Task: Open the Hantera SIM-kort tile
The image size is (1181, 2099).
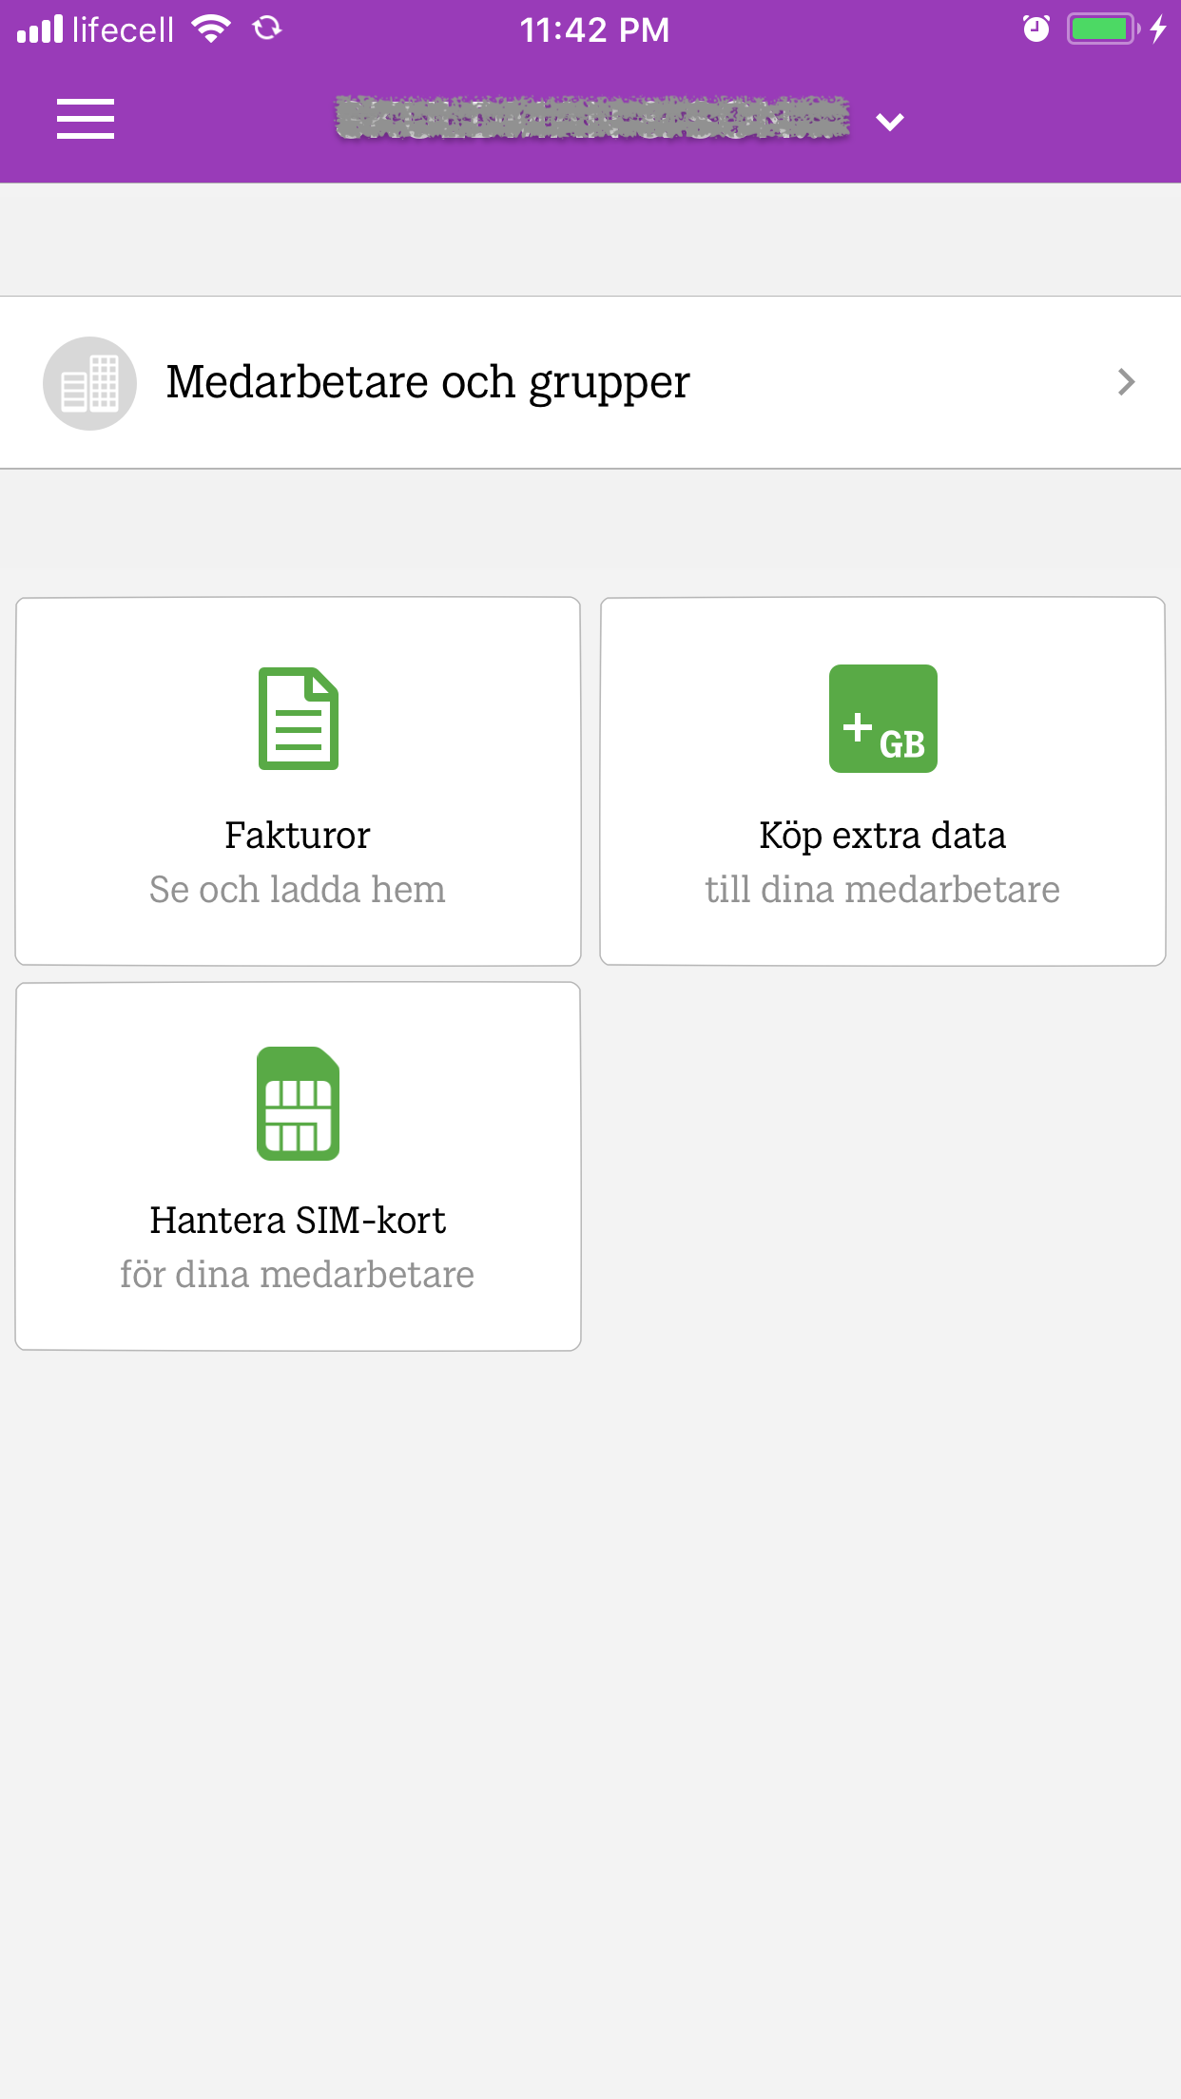Action: coord(299,1166)
